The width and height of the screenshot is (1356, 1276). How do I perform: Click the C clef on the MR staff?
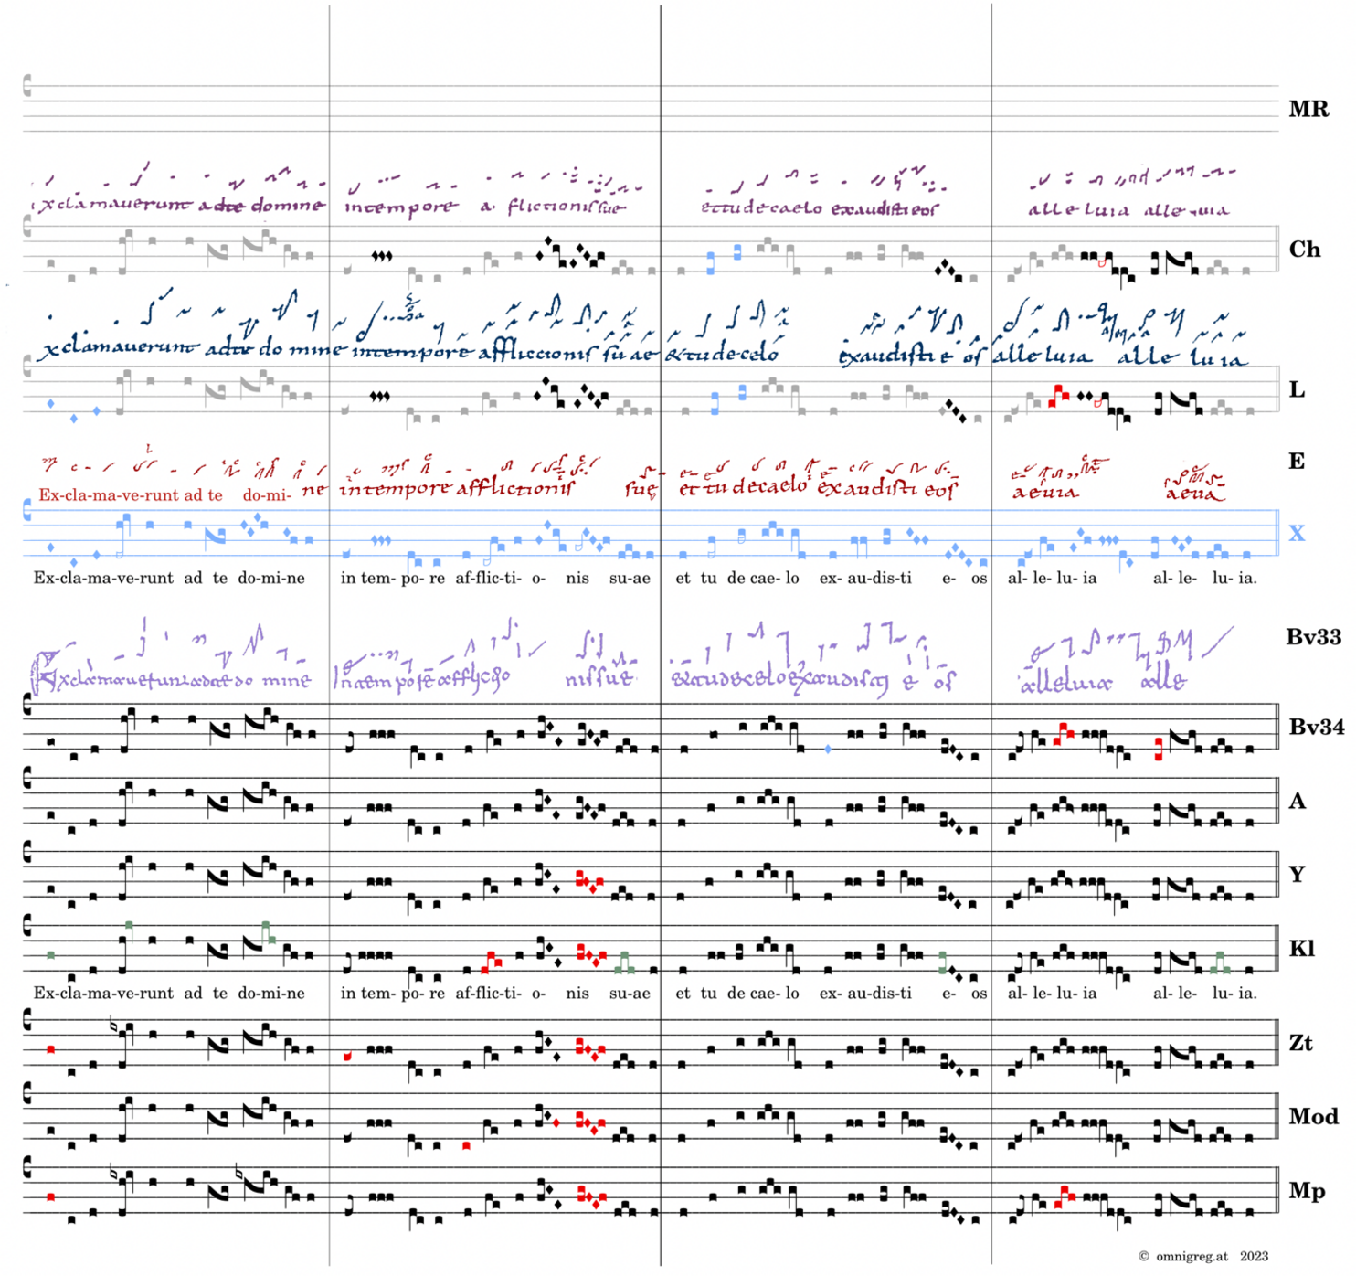point(27,87)
